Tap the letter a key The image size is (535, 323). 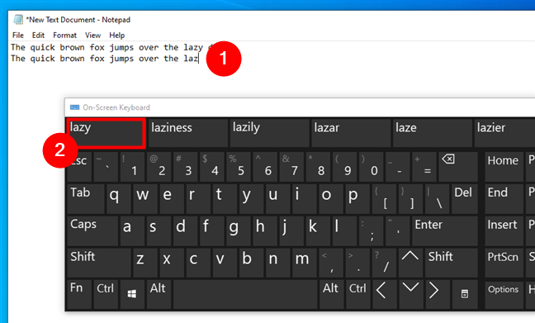(x=132, y=230)
